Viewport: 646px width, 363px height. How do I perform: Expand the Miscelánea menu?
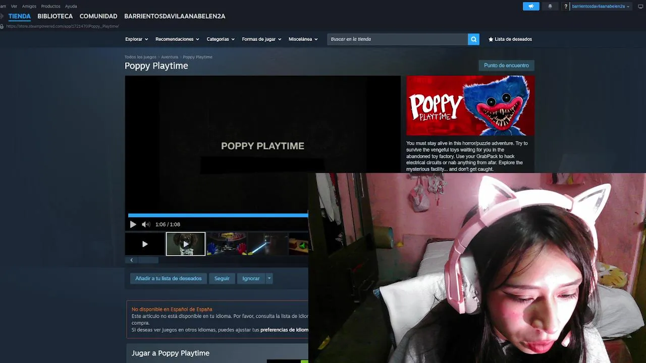pos(303,39)
